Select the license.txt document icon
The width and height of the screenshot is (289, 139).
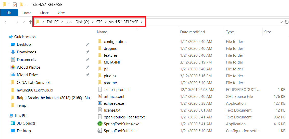pyautogui.click(x=100, y=110)
